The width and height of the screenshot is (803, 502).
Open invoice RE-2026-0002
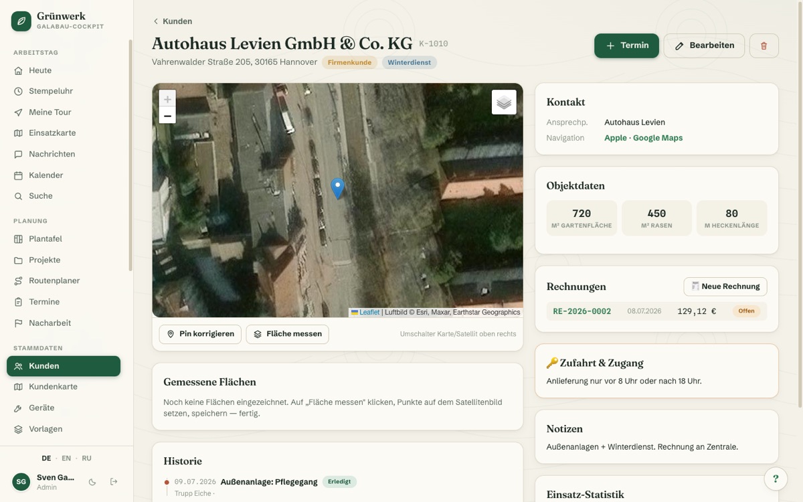click(x=582, y=311)
